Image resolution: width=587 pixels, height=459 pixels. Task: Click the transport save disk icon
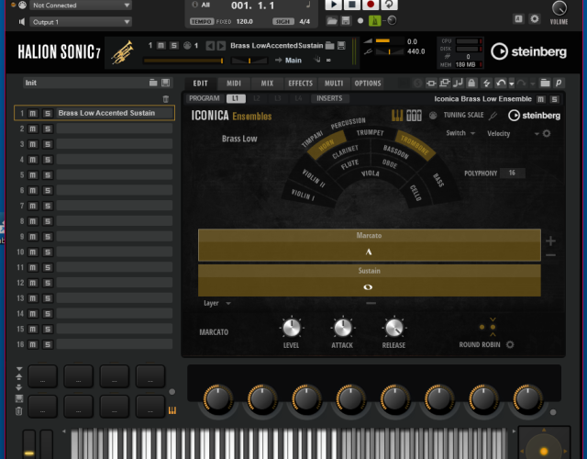coord(346,20)
